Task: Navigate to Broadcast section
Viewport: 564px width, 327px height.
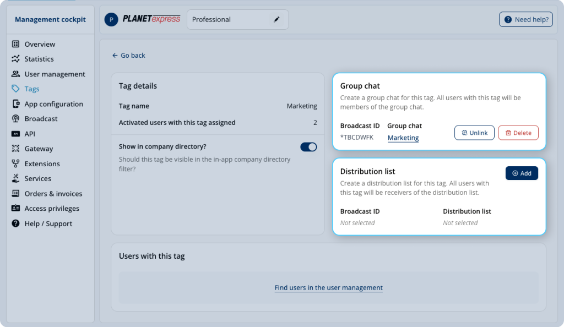Action: tap(41, 118)
